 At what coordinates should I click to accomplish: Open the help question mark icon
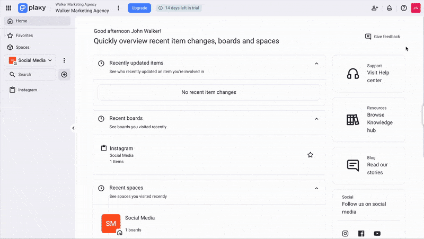(x=404, y=8)
